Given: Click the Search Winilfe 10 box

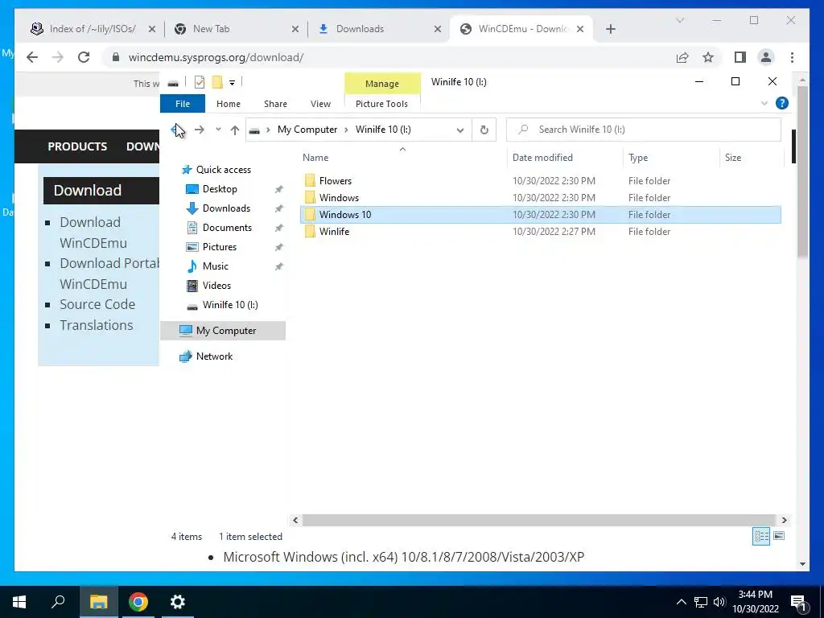Looking at the screenshot, I should click(644, 130).
